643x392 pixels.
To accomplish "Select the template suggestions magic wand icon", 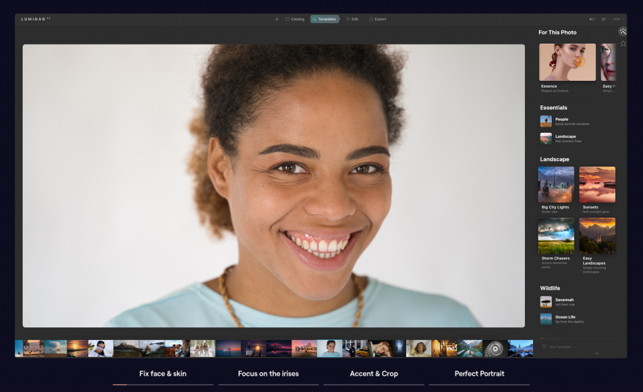I will tap(622, 31).
